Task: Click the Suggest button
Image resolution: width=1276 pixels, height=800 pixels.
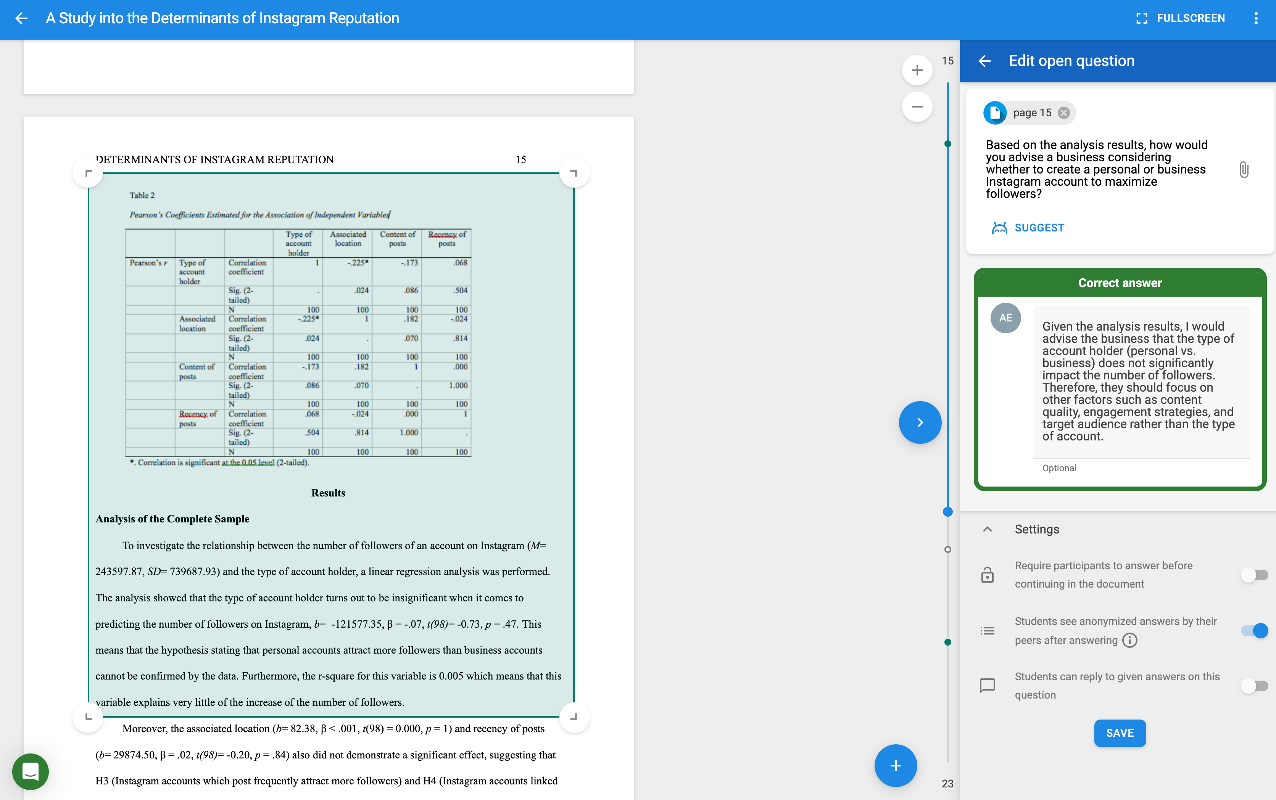Action: pyautogui.click(x=1028, y=228)
